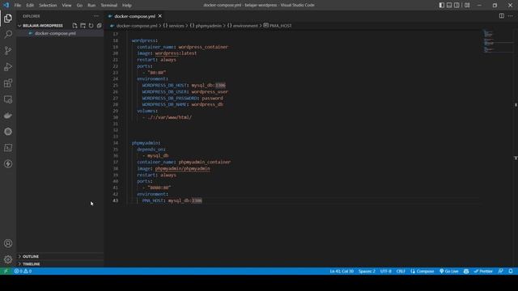The height and width of the screenshot is (291, 518).
Task: Open notifications bell in status bar
Action: [x=511, y=272]
